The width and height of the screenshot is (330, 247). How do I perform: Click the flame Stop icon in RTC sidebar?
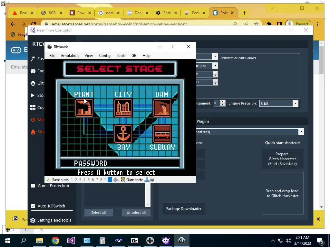tap(33, 132)
